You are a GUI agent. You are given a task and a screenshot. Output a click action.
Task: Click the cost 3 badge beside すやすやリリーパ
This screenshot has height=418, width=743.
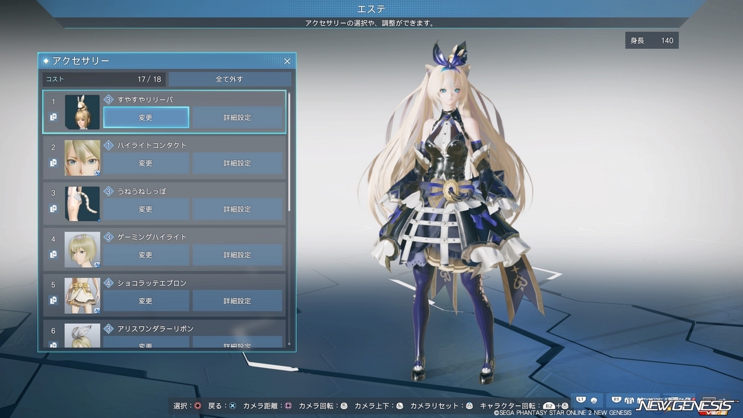(x=108, y=99)
